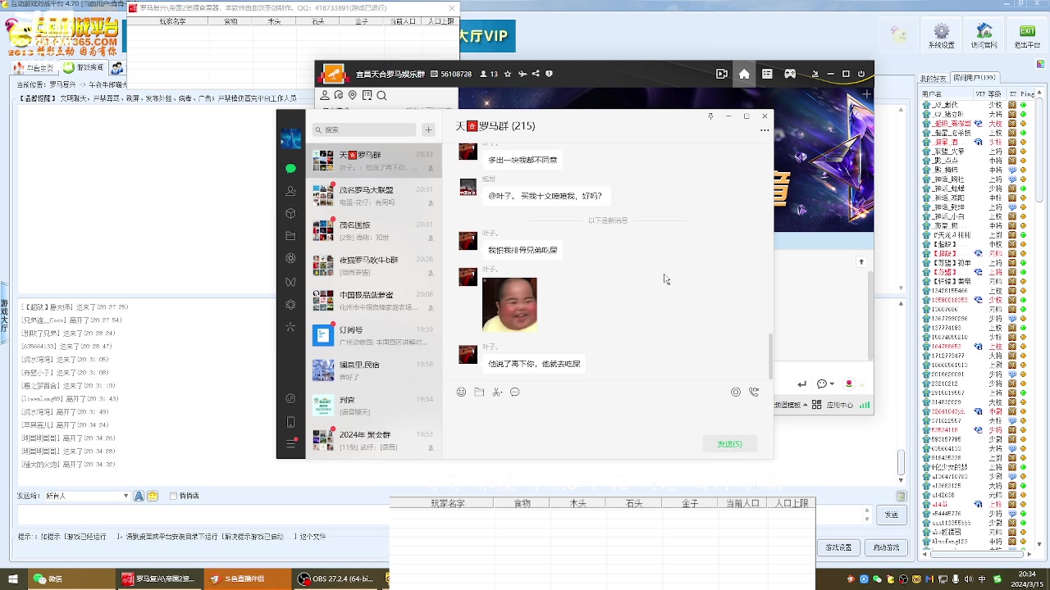Click the list panel icon in the YY header
This screenshot has width=1050, height=590.
[767, 74]
